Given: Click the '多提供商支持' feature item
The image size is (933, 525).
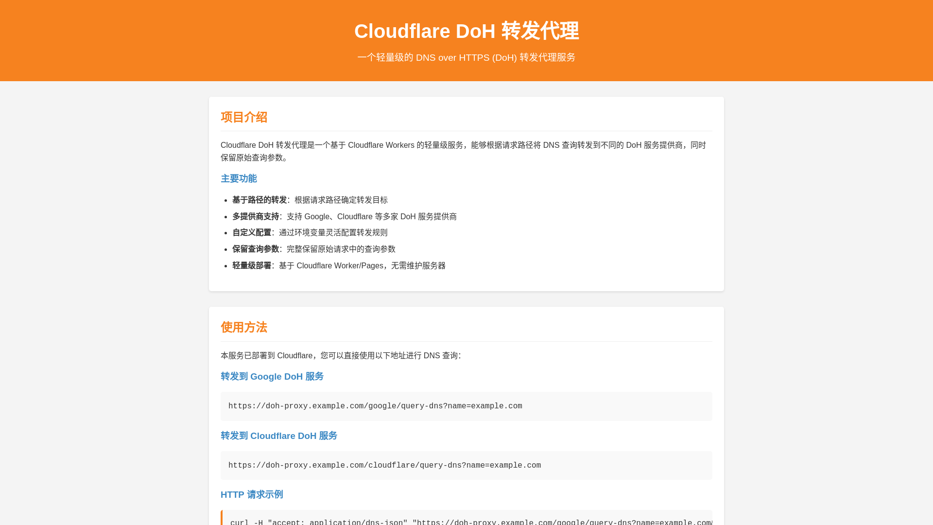Looking at the screenshot, I should point(345,216).
